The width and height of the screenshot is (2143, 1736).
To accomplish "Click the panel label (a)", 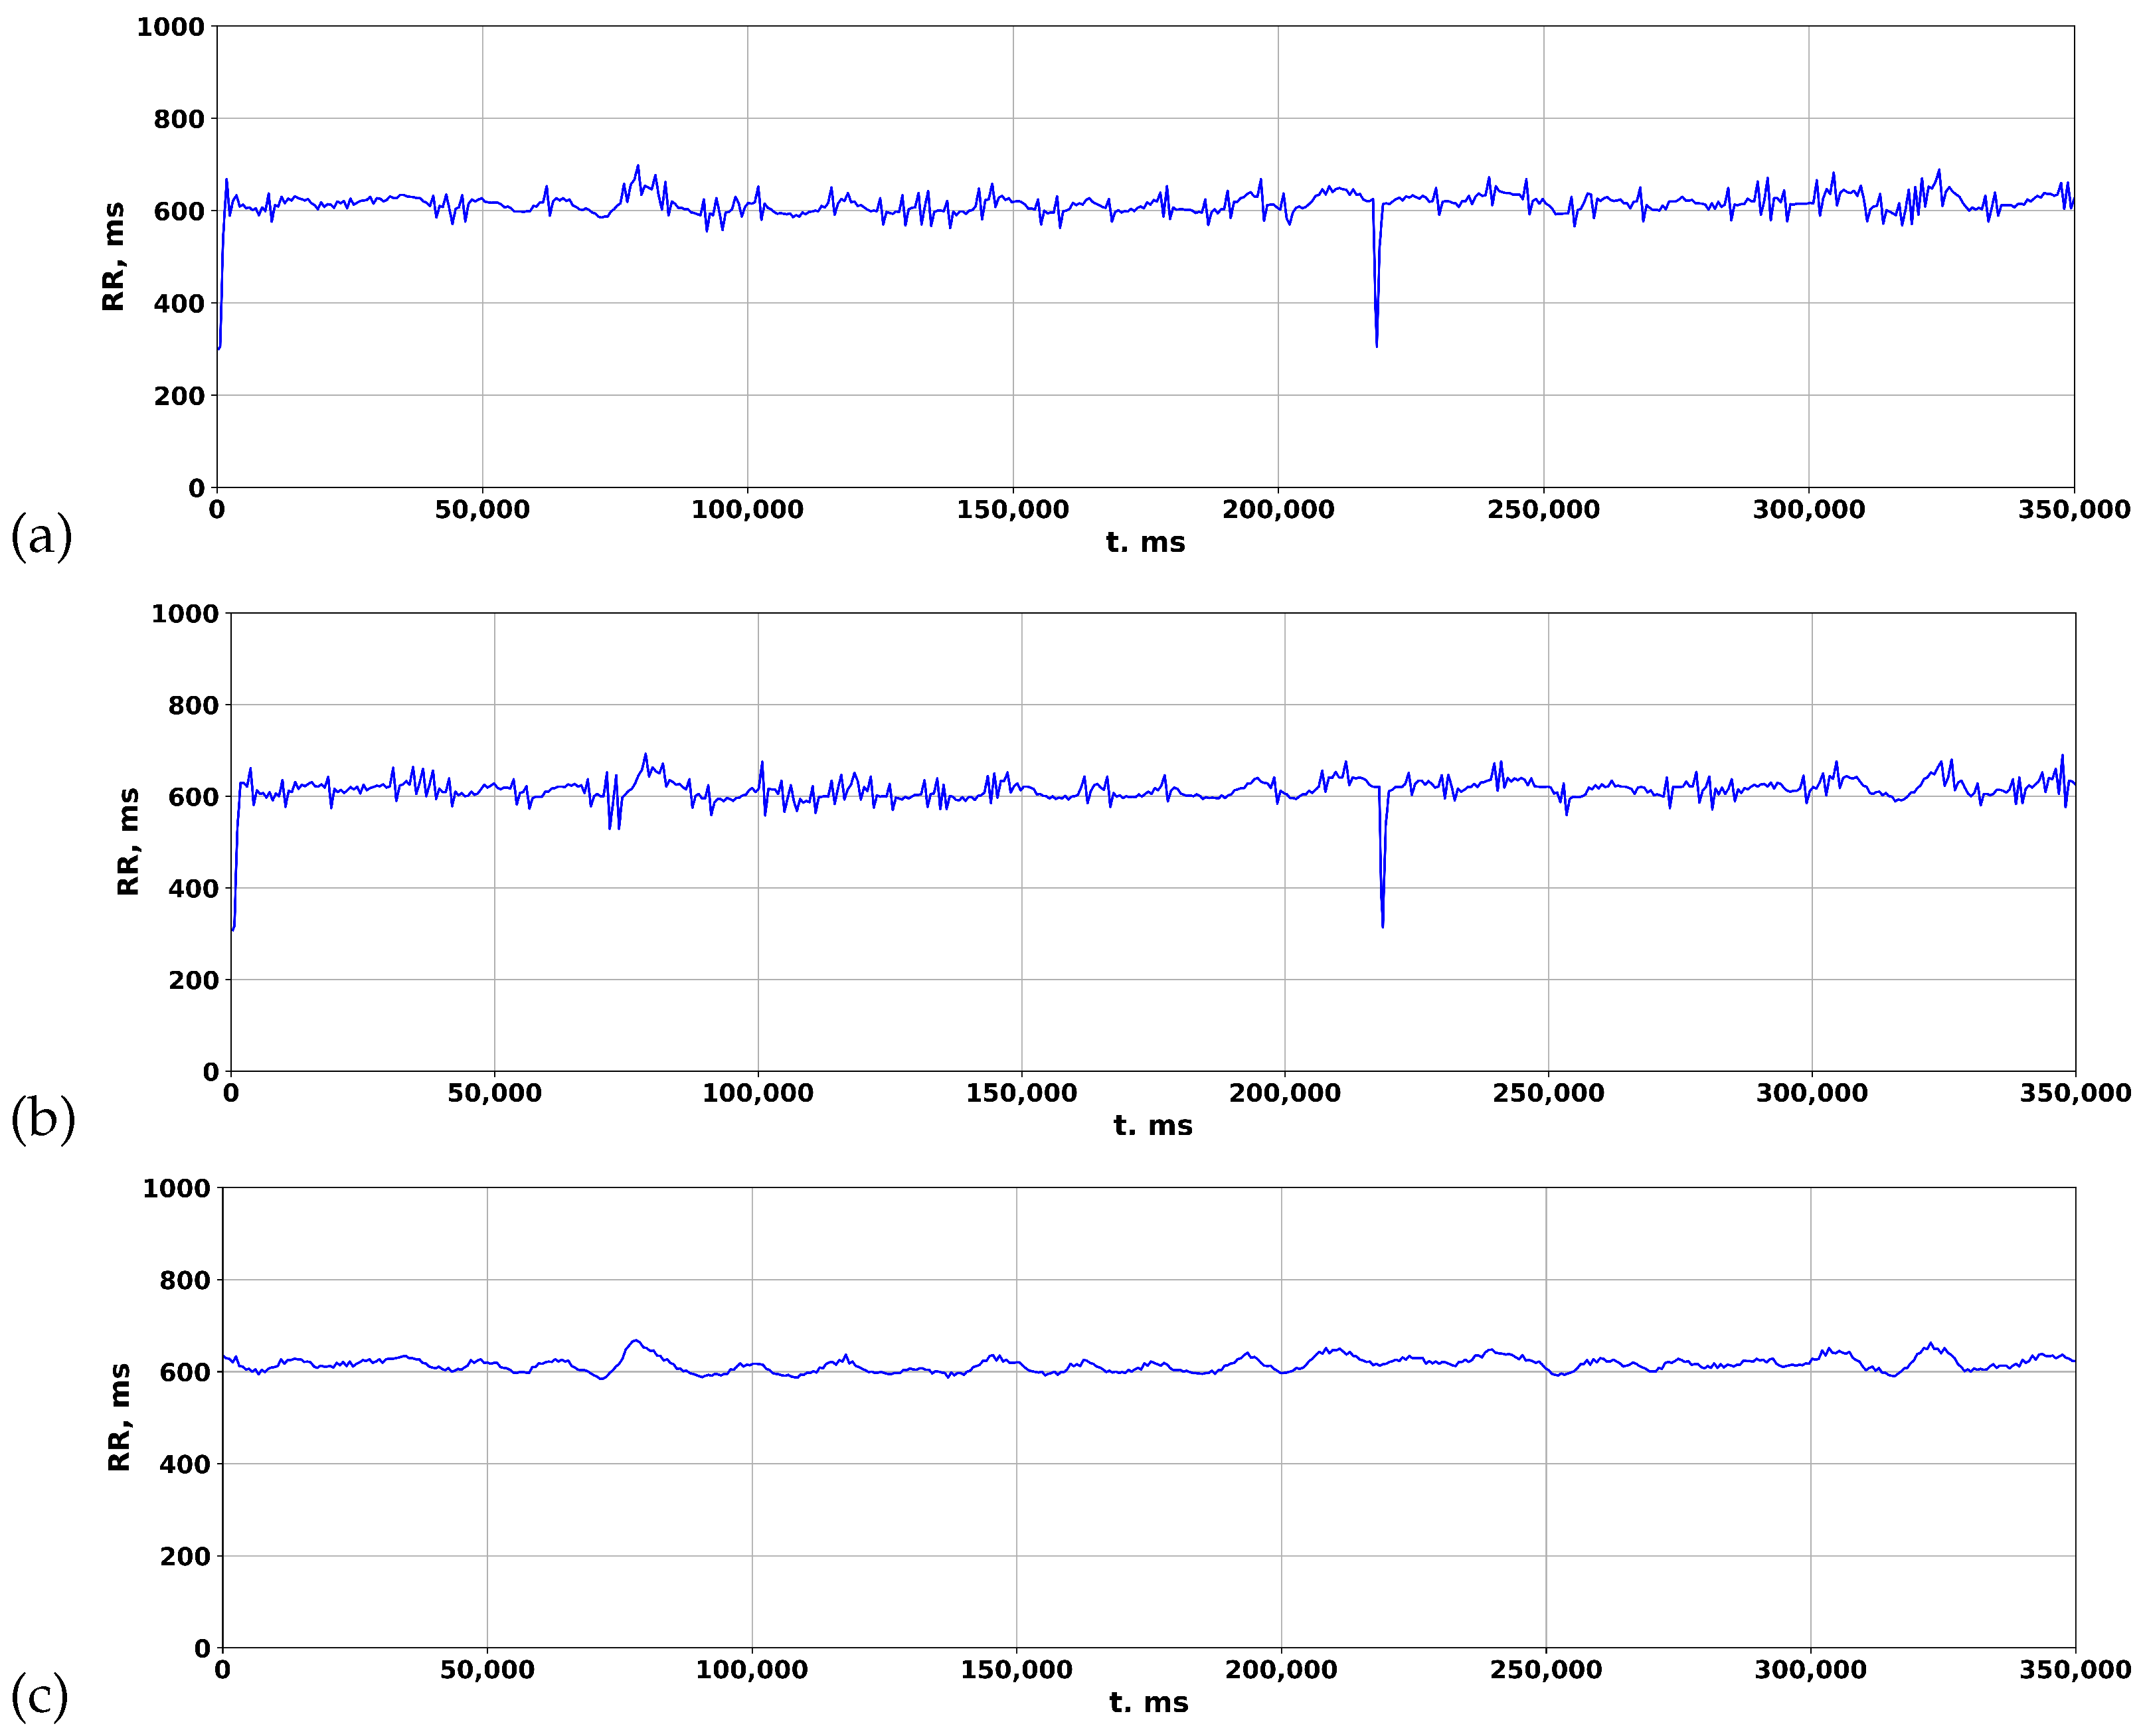I will [41, 537].
